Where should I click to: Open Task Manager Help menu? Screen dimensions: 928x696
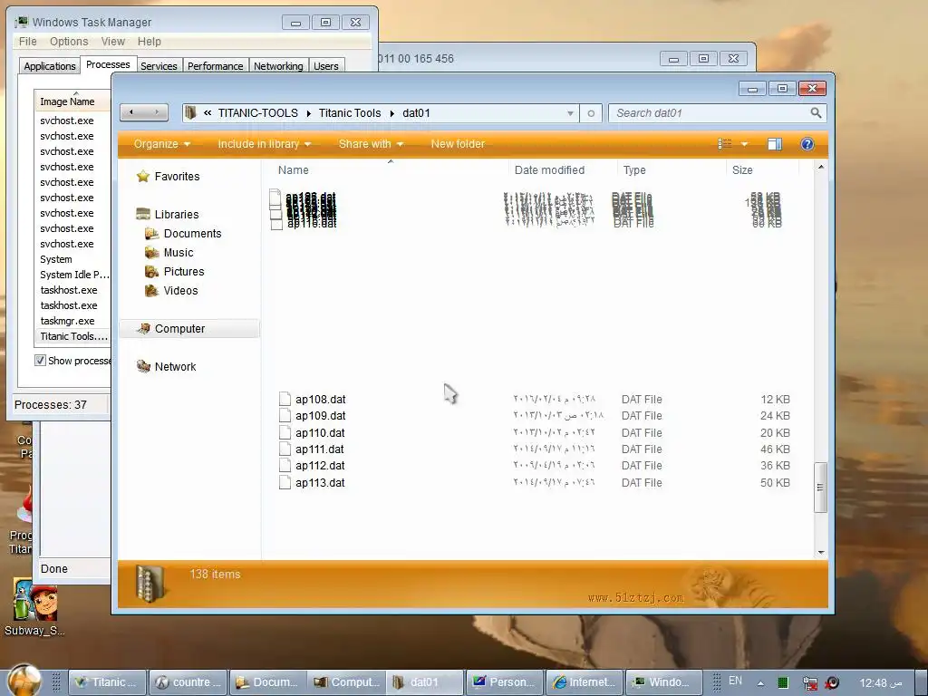coord(150,42)
